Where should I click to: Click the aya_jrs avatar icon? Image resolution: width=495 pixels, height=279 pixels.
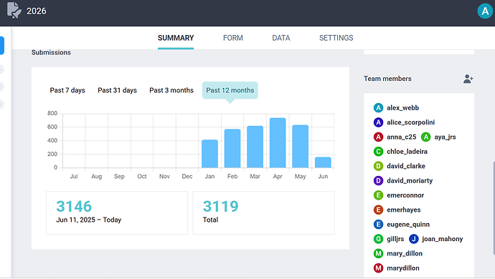tap(426, 137)
